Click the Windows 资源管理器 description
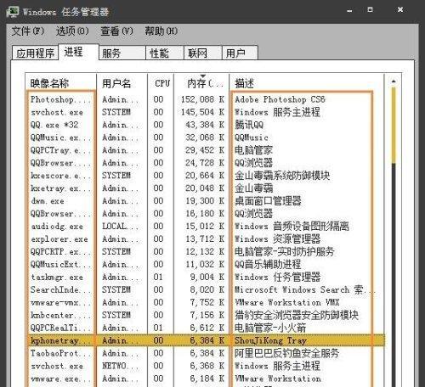425x387 pixels. [x=277, y=239]
